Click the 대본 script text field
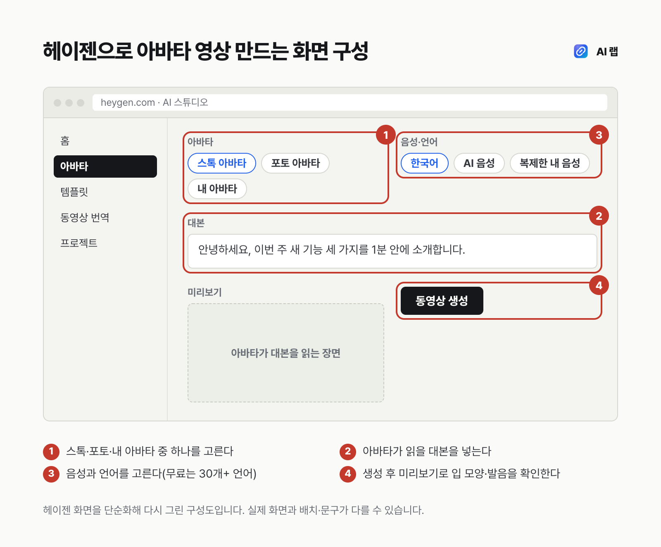Viewport: 661px width, 547px height. click(x=392, y=251)
